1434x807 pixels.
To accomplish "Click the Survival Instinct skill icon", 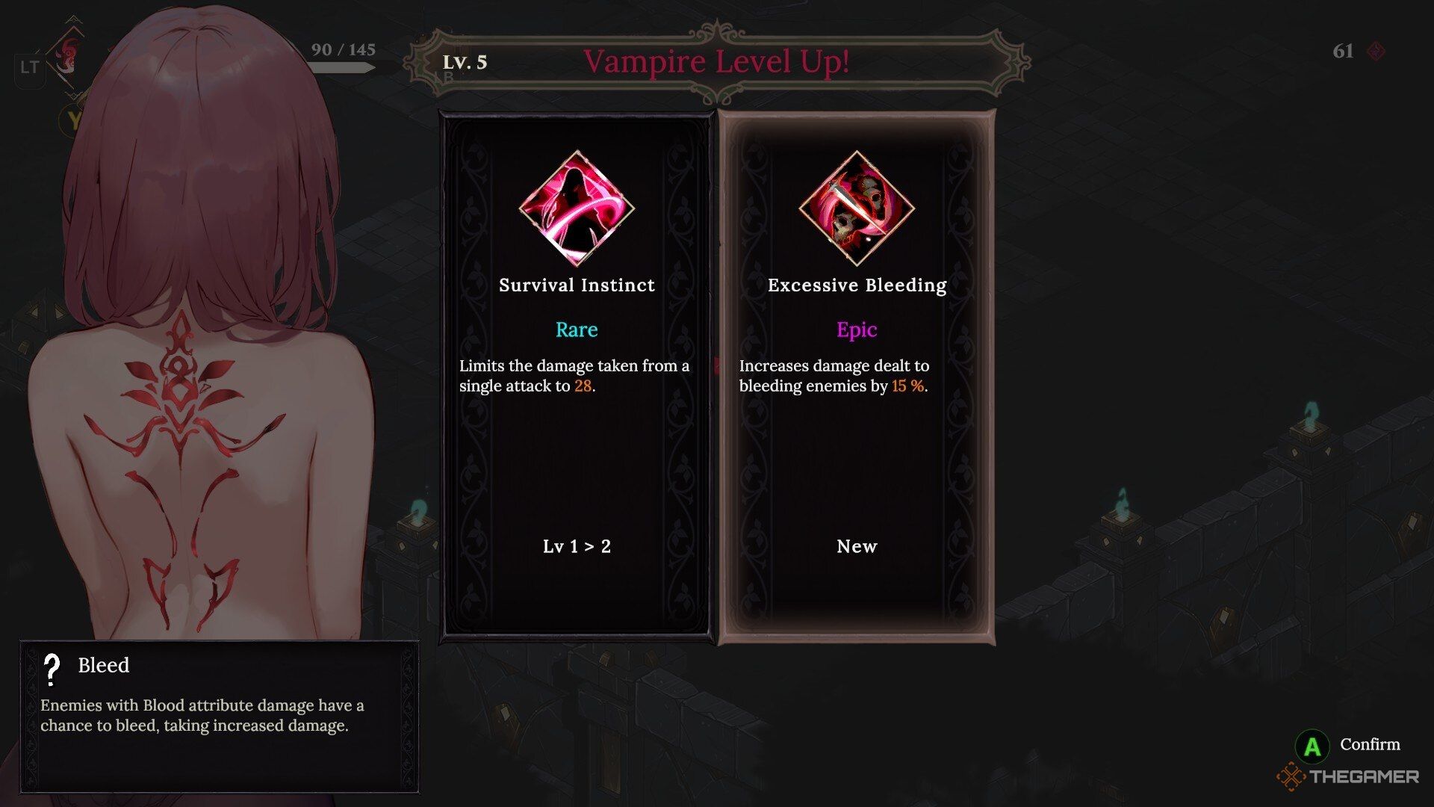I will point(577,208).
